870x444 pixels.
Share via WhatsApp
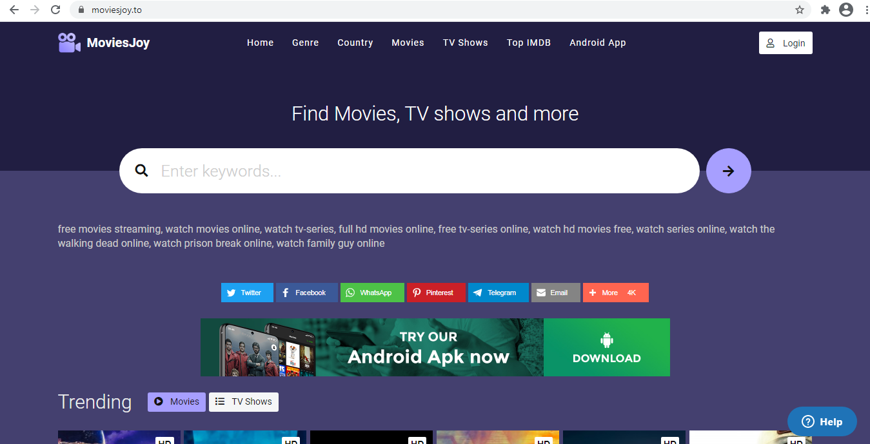[372, 293]
